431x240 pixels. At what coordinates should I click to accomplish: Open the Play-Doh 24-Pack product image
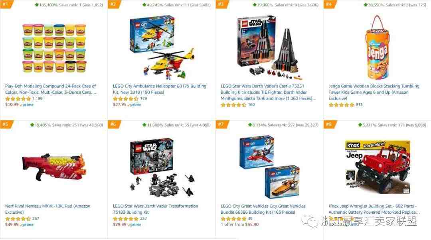click(54, 48)
